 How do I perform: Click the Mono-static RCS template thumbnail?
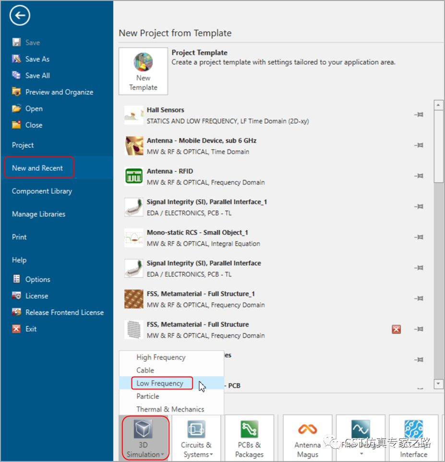pos(134,237)
